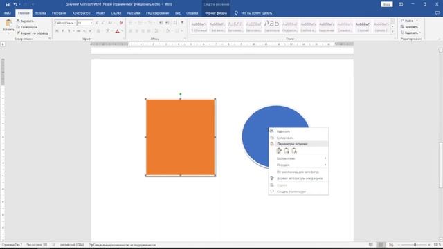Choose the last context menu entry, New Comment
Image resolution: width=443 pixels, height=249 pixels.
[298, 192]
